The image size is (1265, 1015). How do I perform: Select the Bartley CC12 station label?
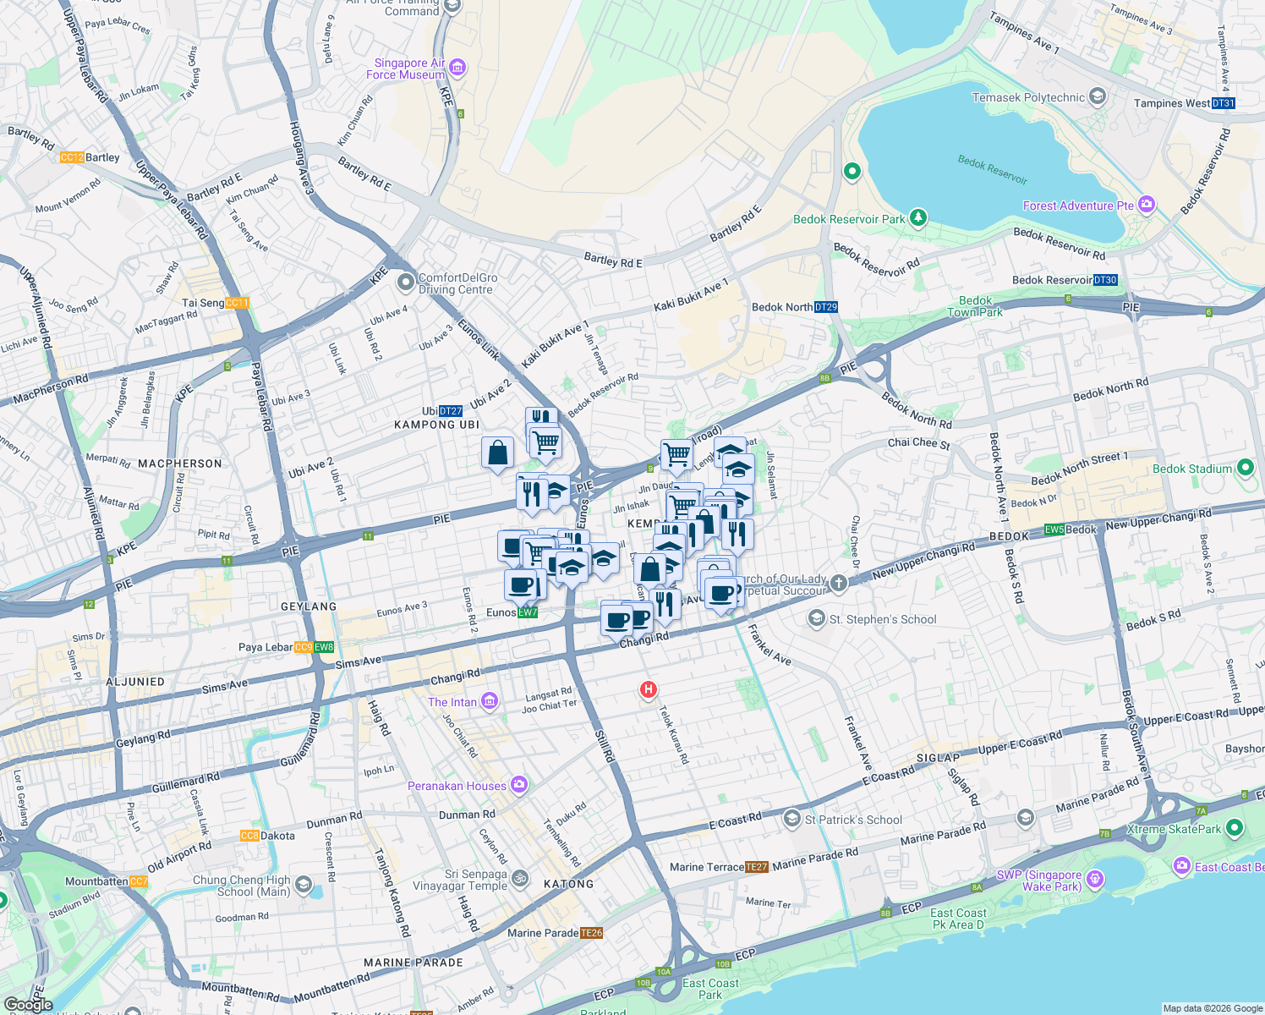(90, 157)
